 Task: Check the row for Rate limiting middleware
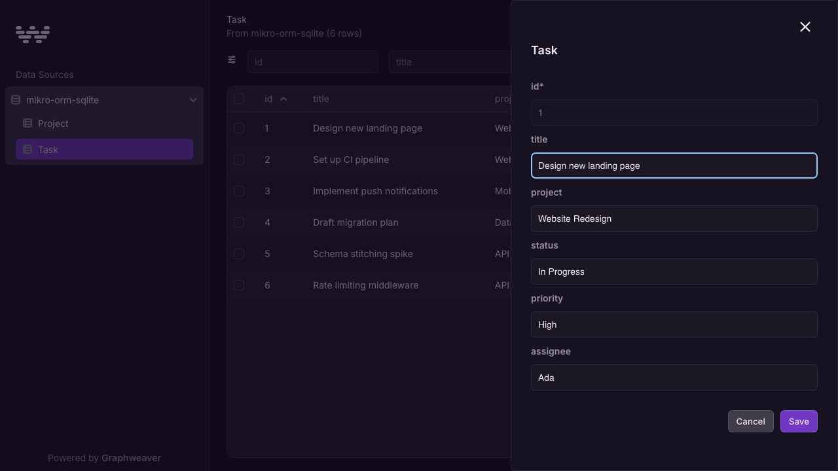(x=239, y=285)
